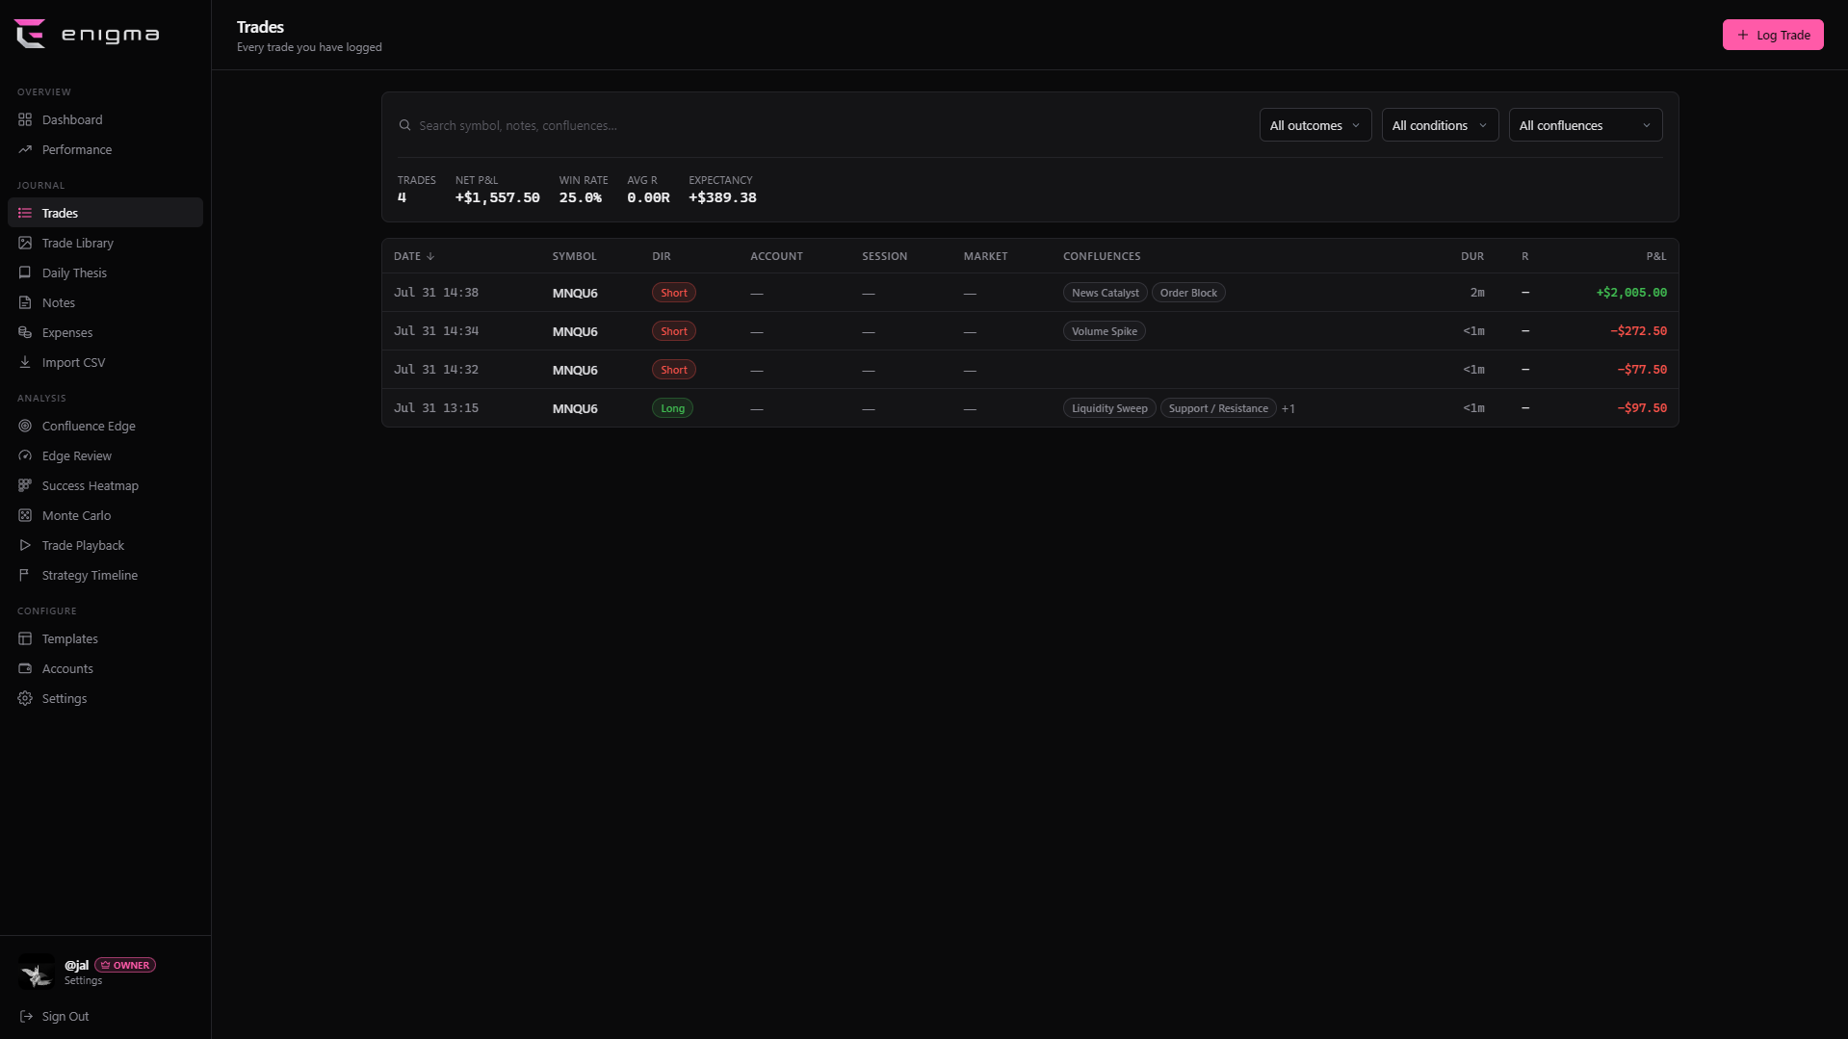Sort by the DATE column header

click(x=414, y=256)
